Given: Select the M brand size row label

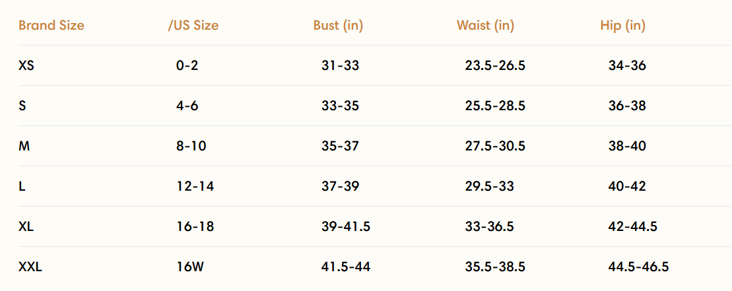Looking at the screenshot, I should (x=24, y=146).
